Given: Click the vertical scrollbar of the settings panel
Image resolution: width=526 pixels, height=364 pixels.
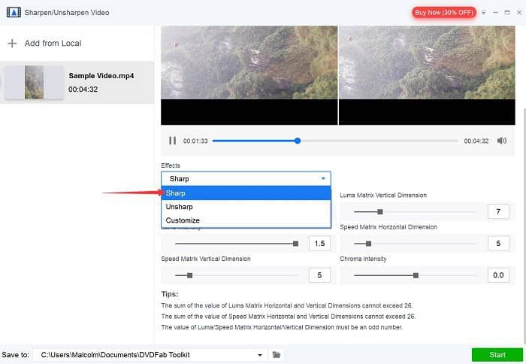Looking at the screenshot, I should coord(524,225).
